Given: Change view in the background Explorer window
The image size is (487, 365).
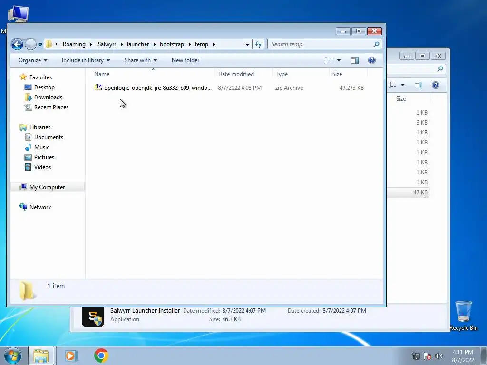Looking at the screenshot, I should [392, 85].
